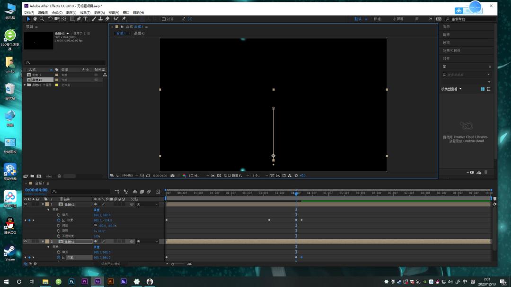The image size is (511, 287).
Task: Toggle the Position stopwatch for layer 1
Action: point(59,220)
